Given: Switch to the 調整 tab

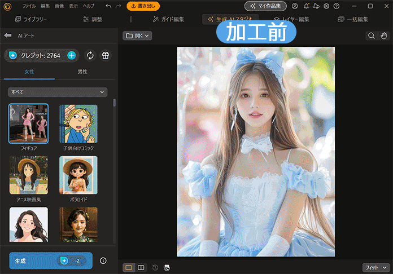Looking at the screenshot, I should (93, 19).
